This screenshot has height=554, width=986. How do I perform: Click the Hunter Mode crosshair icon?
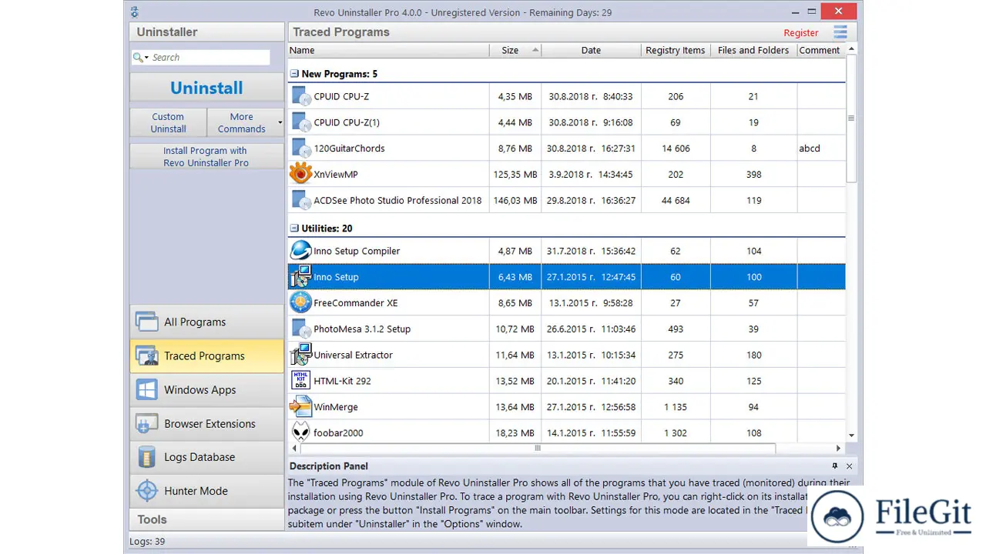click(146, 491)
